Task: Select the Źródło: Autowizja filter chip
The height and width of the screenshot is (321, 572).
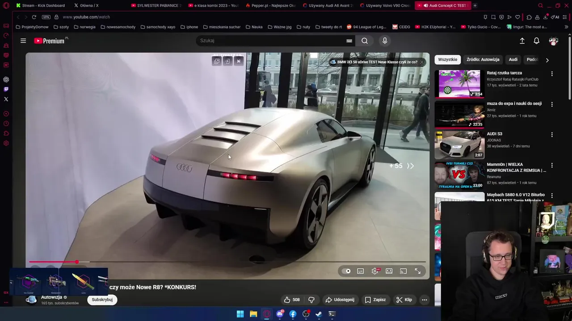Action: (483, 59)
